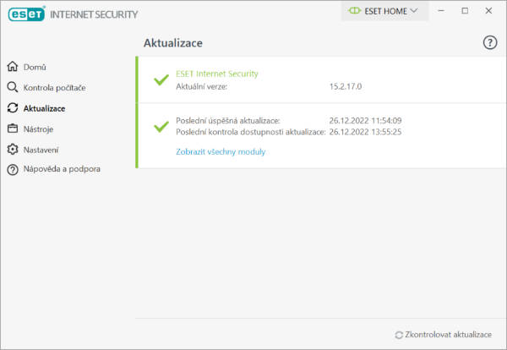Open help via question mark icon

(x=490, y=42)
